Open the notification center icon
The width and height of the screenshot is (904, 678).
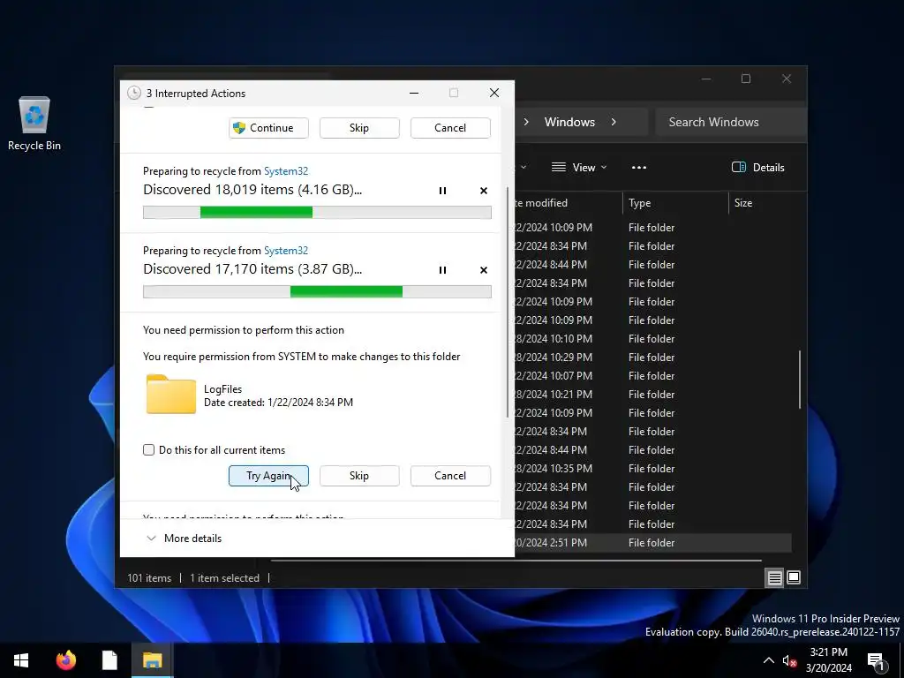[877, 662]
